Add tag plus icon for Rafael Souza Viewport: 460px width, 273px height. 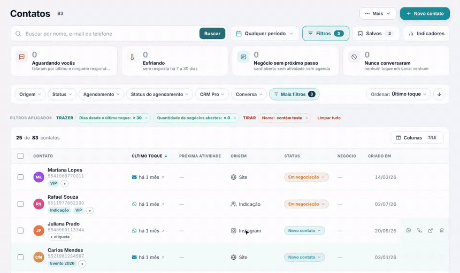[x=90, y=210]
